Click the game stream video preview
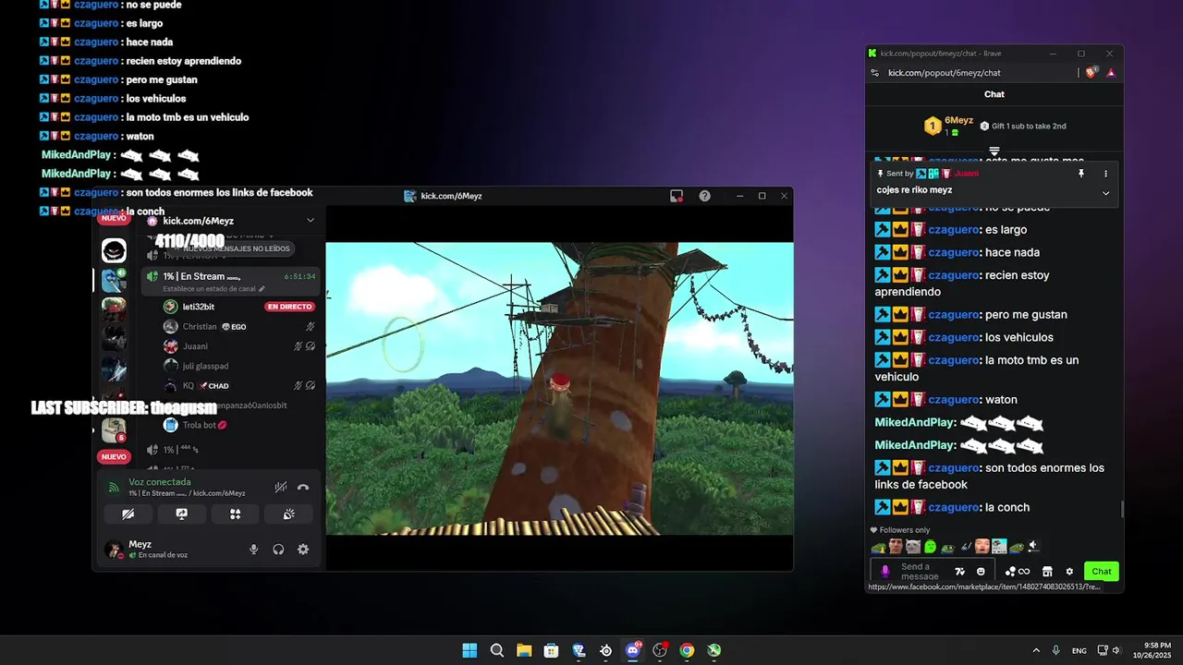Image resolution: width=1183 pixels, height=665 pixels. click(559, 388)
